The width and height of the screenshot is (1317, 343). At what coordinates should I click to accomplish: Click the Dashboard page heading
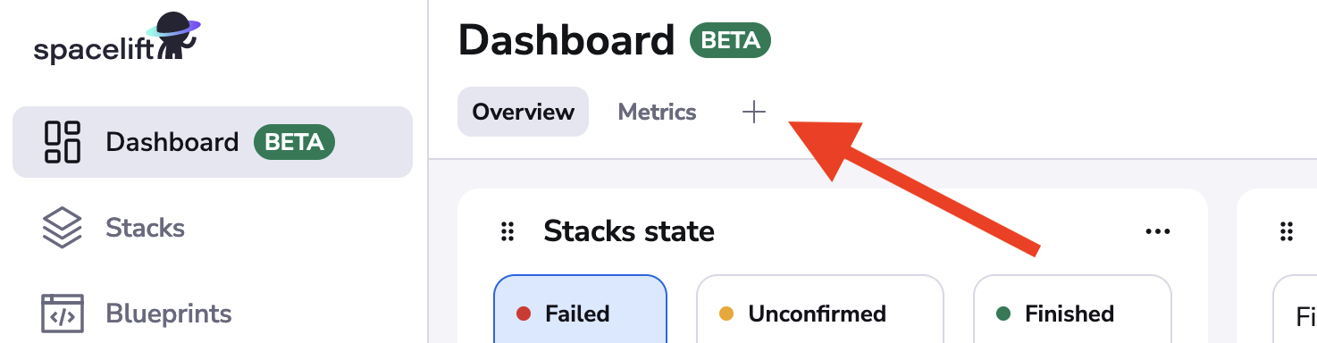(566, 40)
